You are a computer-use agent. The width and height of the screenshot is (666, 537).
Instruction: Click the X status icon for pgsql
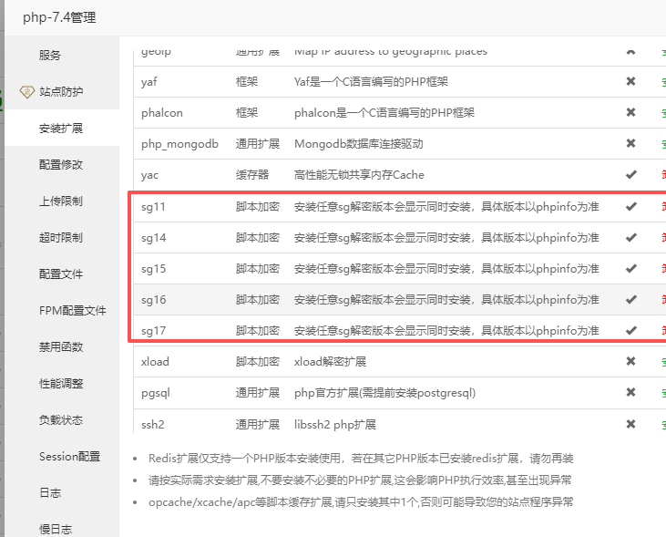[630, 392]
